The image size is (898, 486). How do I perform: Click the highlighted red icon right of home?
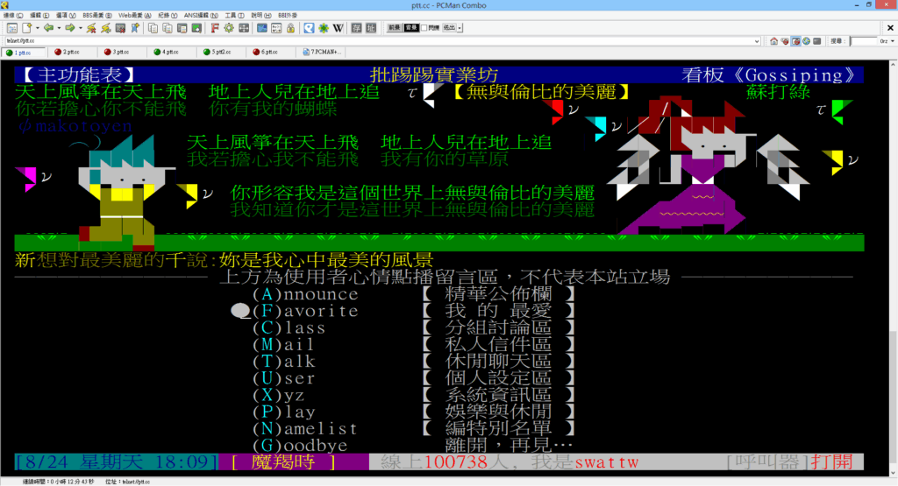[795, 41]
